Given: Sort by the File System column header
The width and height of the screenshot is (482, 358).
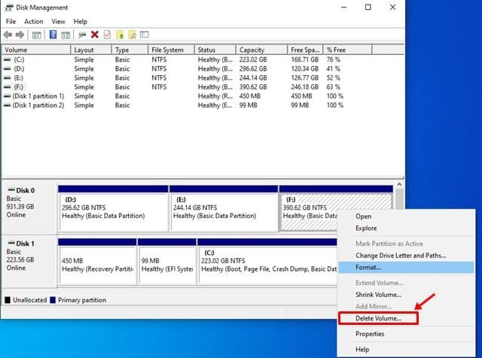Looking at the screenshot, I should [172, 50].
